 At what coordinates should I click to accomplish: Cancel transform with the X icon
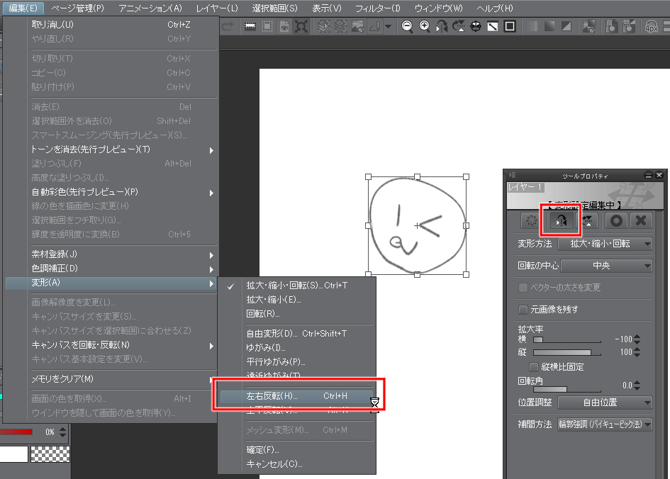tap(641, 220)
